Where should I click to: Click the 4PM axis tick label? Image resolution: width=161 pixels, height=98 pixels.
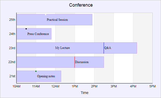tap(133, 86)
